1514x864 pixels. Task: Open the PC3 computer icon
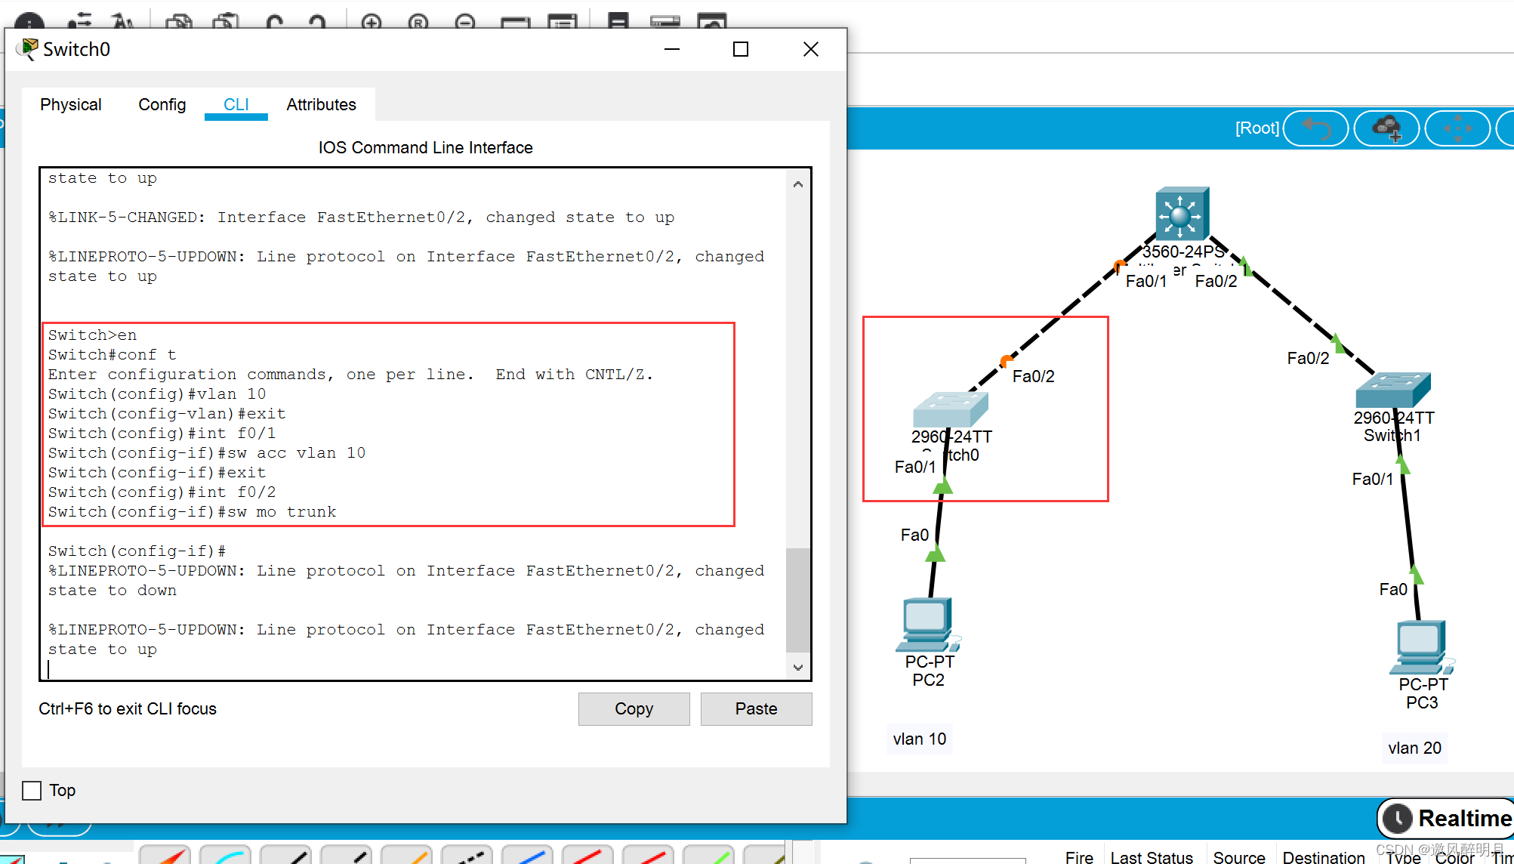point(1420,646)
